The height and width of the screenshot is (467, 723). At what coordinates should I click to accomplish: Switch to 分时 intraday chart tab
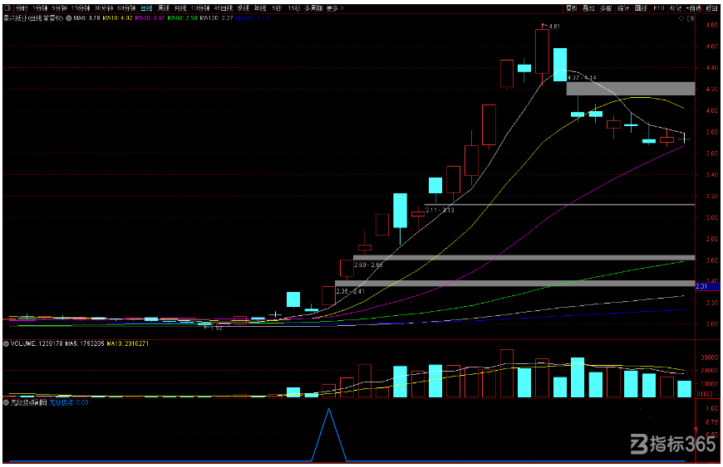(22, 8)
